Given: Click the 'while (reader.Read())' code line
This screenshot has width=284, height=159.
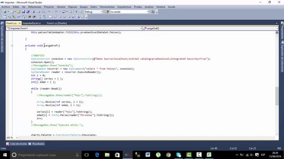Looking at the screenshot, I should pyautogui.click(x=46, y=89).
